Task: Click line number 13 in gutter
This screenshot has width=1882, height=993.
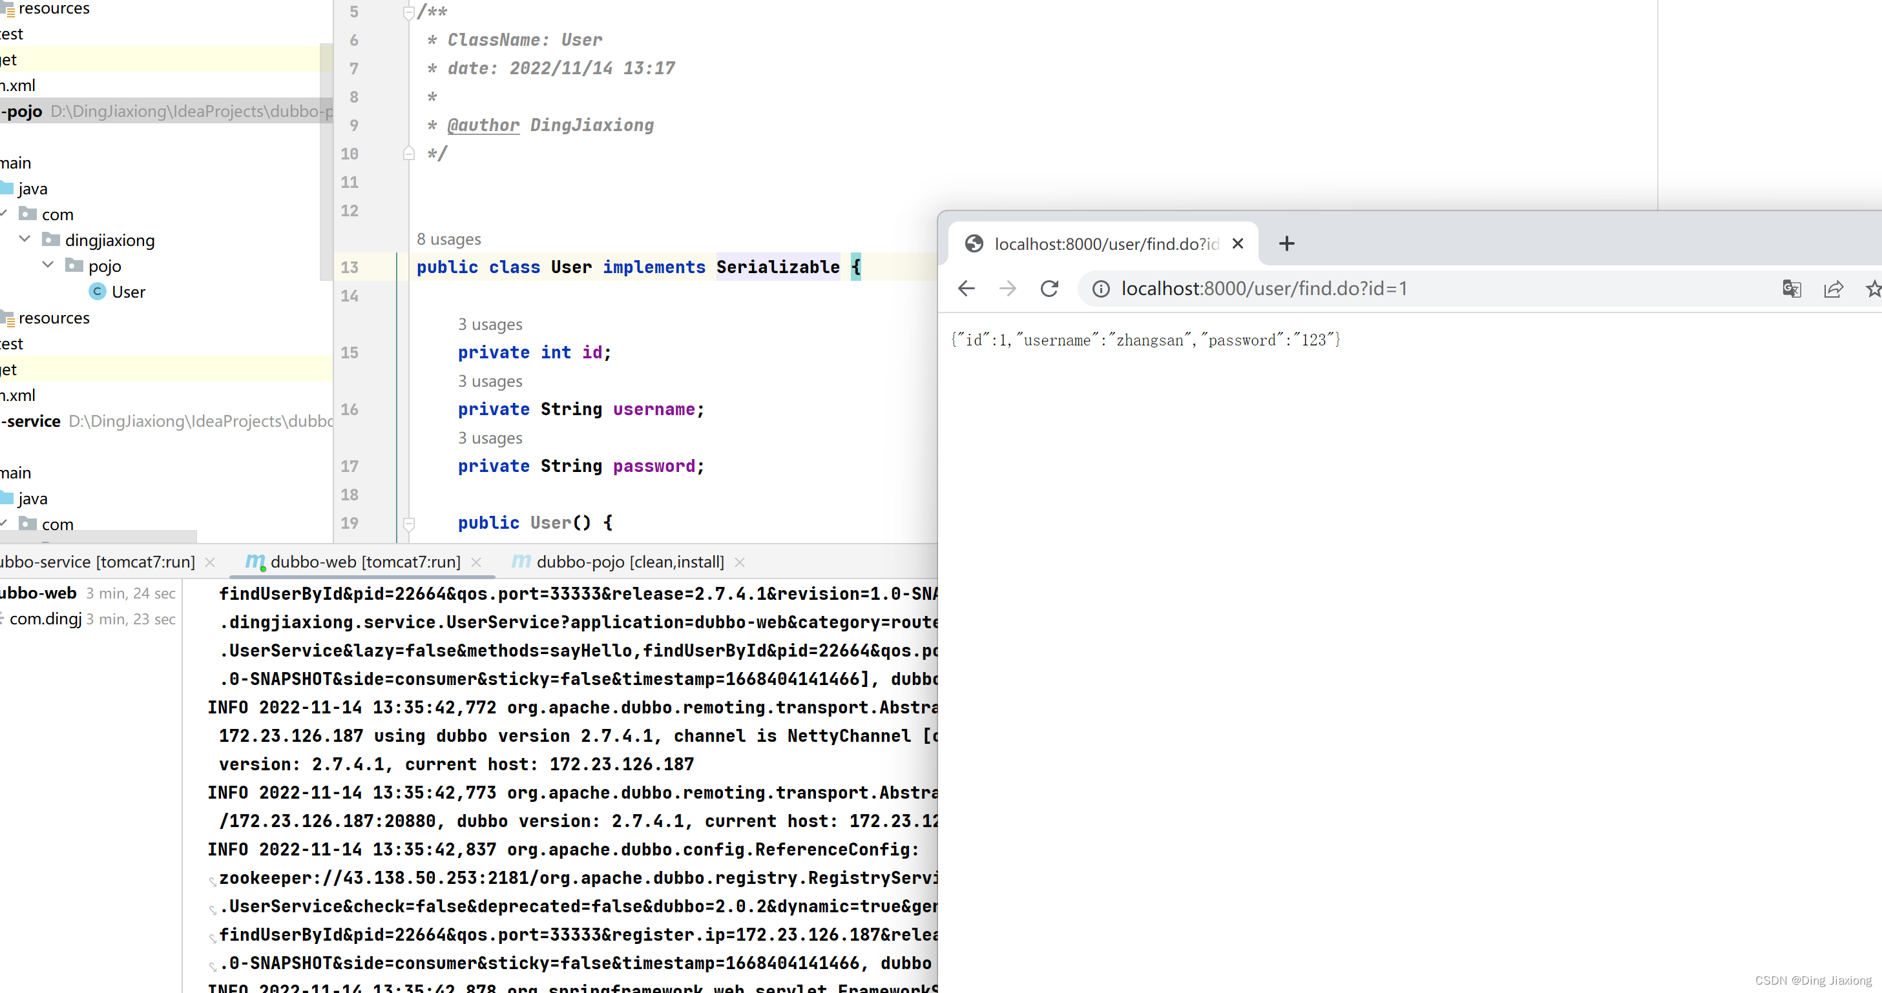Action: click(350, 267)
